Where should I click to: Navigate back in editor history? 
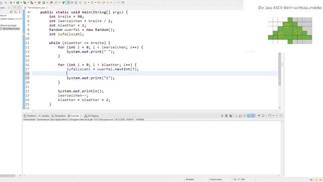(107, 3)
